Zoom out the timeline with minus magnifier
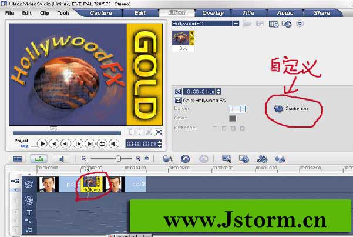 click(x=84, y=159)
